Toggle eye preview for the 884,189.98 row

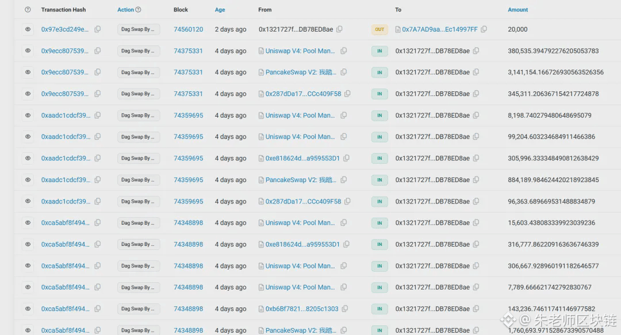[x=28, y=180]
